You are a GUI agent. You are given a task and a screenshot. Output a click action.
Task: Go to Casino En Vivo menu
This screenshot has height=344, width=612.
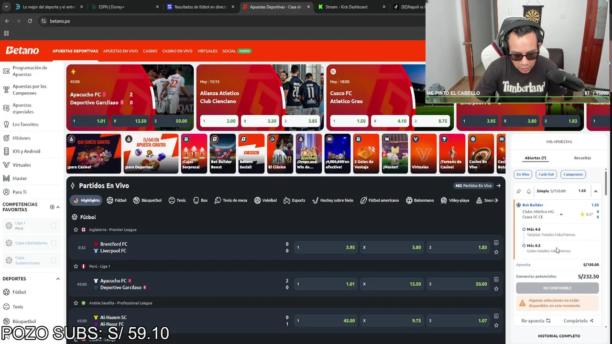tap(177, 51)
